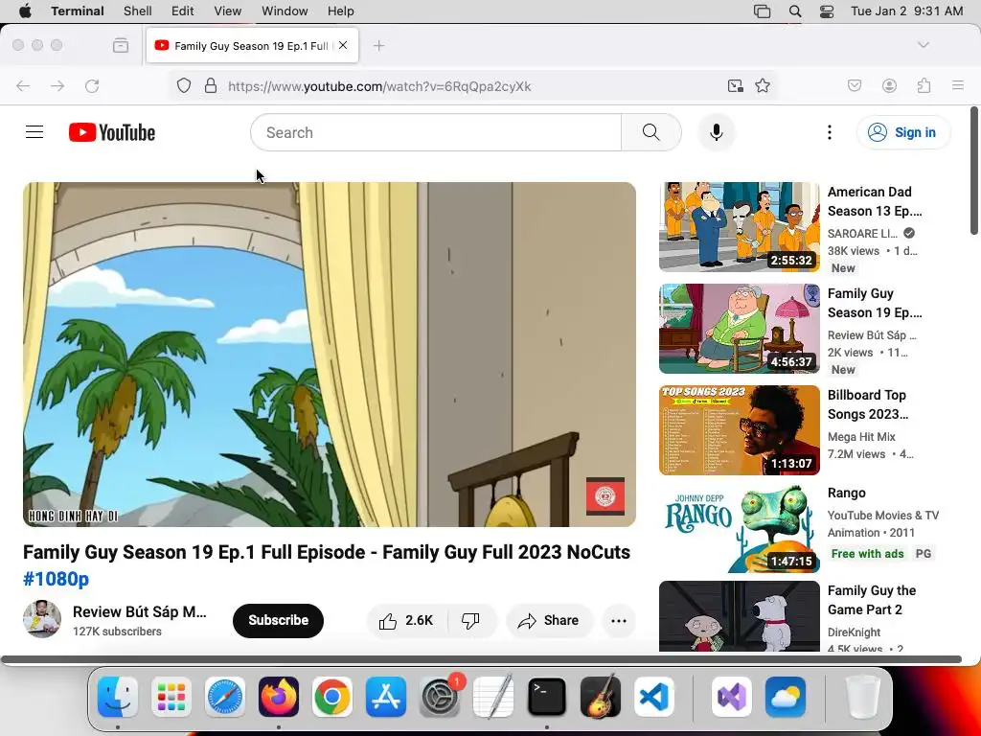Screen dimensions: 981x736
Task: Open Firefox View icon left of tab
Action: click(121, 45)
